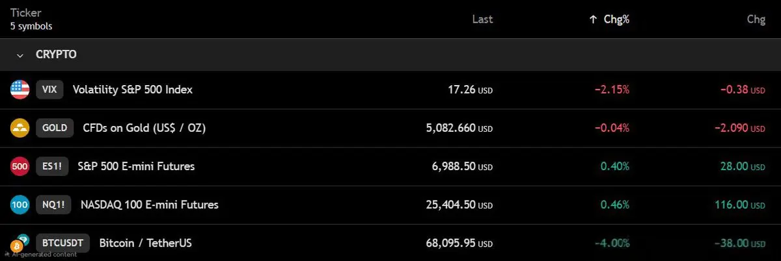Click the Bitcoin logo icon beside BTCUSDT

click(16, 247)
